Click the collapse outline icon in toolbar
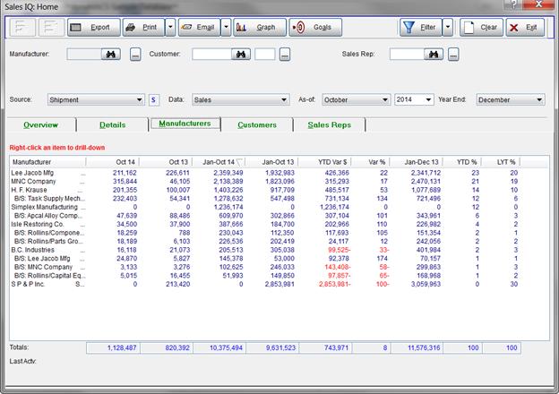The width and height of the screenshot is (559, 394). [x=51, y=28]
